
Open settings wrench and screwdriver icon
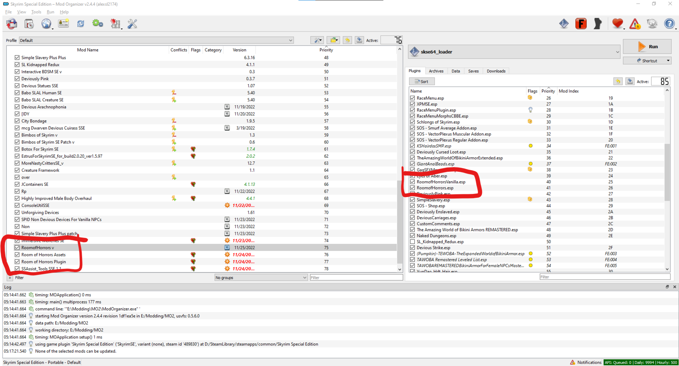tap(132, 24)
